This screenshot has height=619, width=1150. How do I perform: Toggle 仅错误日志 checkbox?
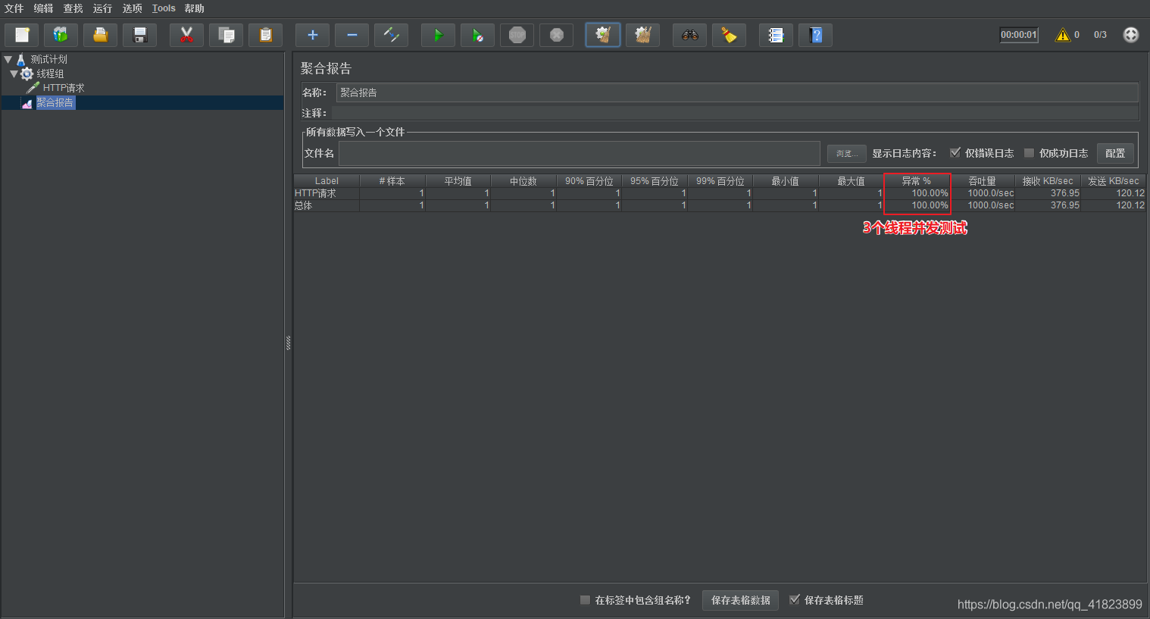955,153
